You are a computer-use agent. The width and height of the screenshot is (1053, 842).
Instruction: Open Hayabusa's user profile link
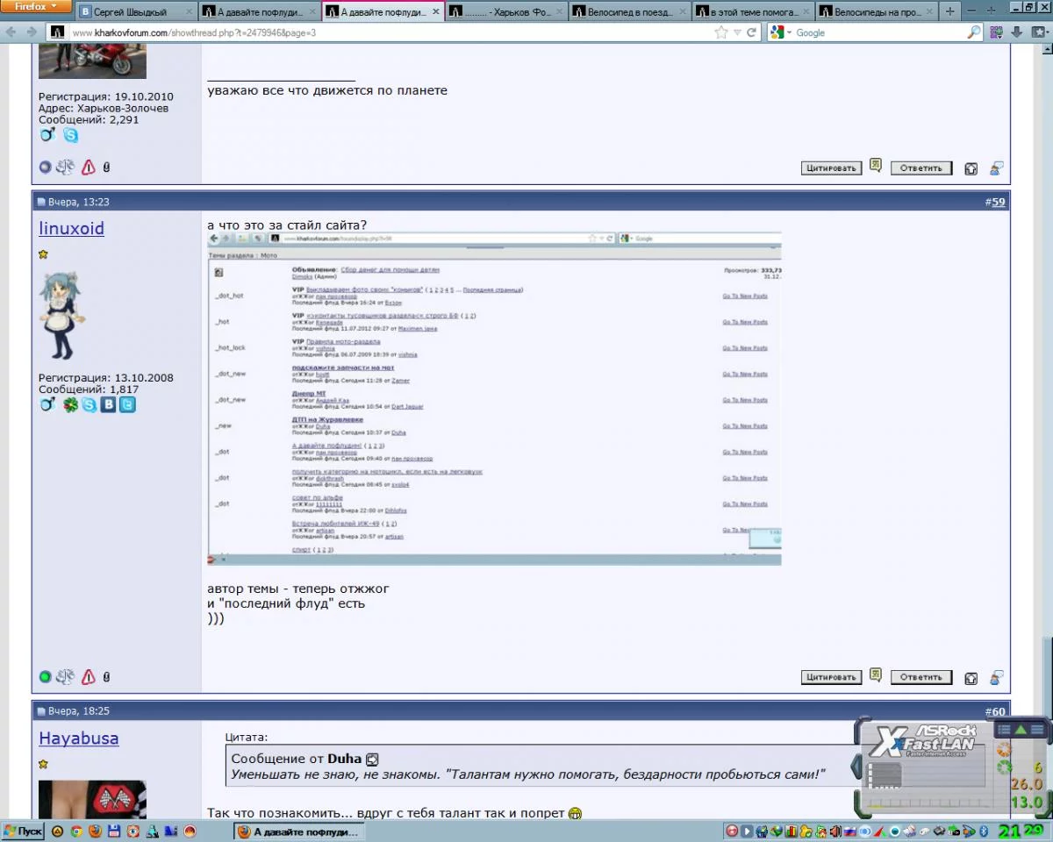coord(78,738)
